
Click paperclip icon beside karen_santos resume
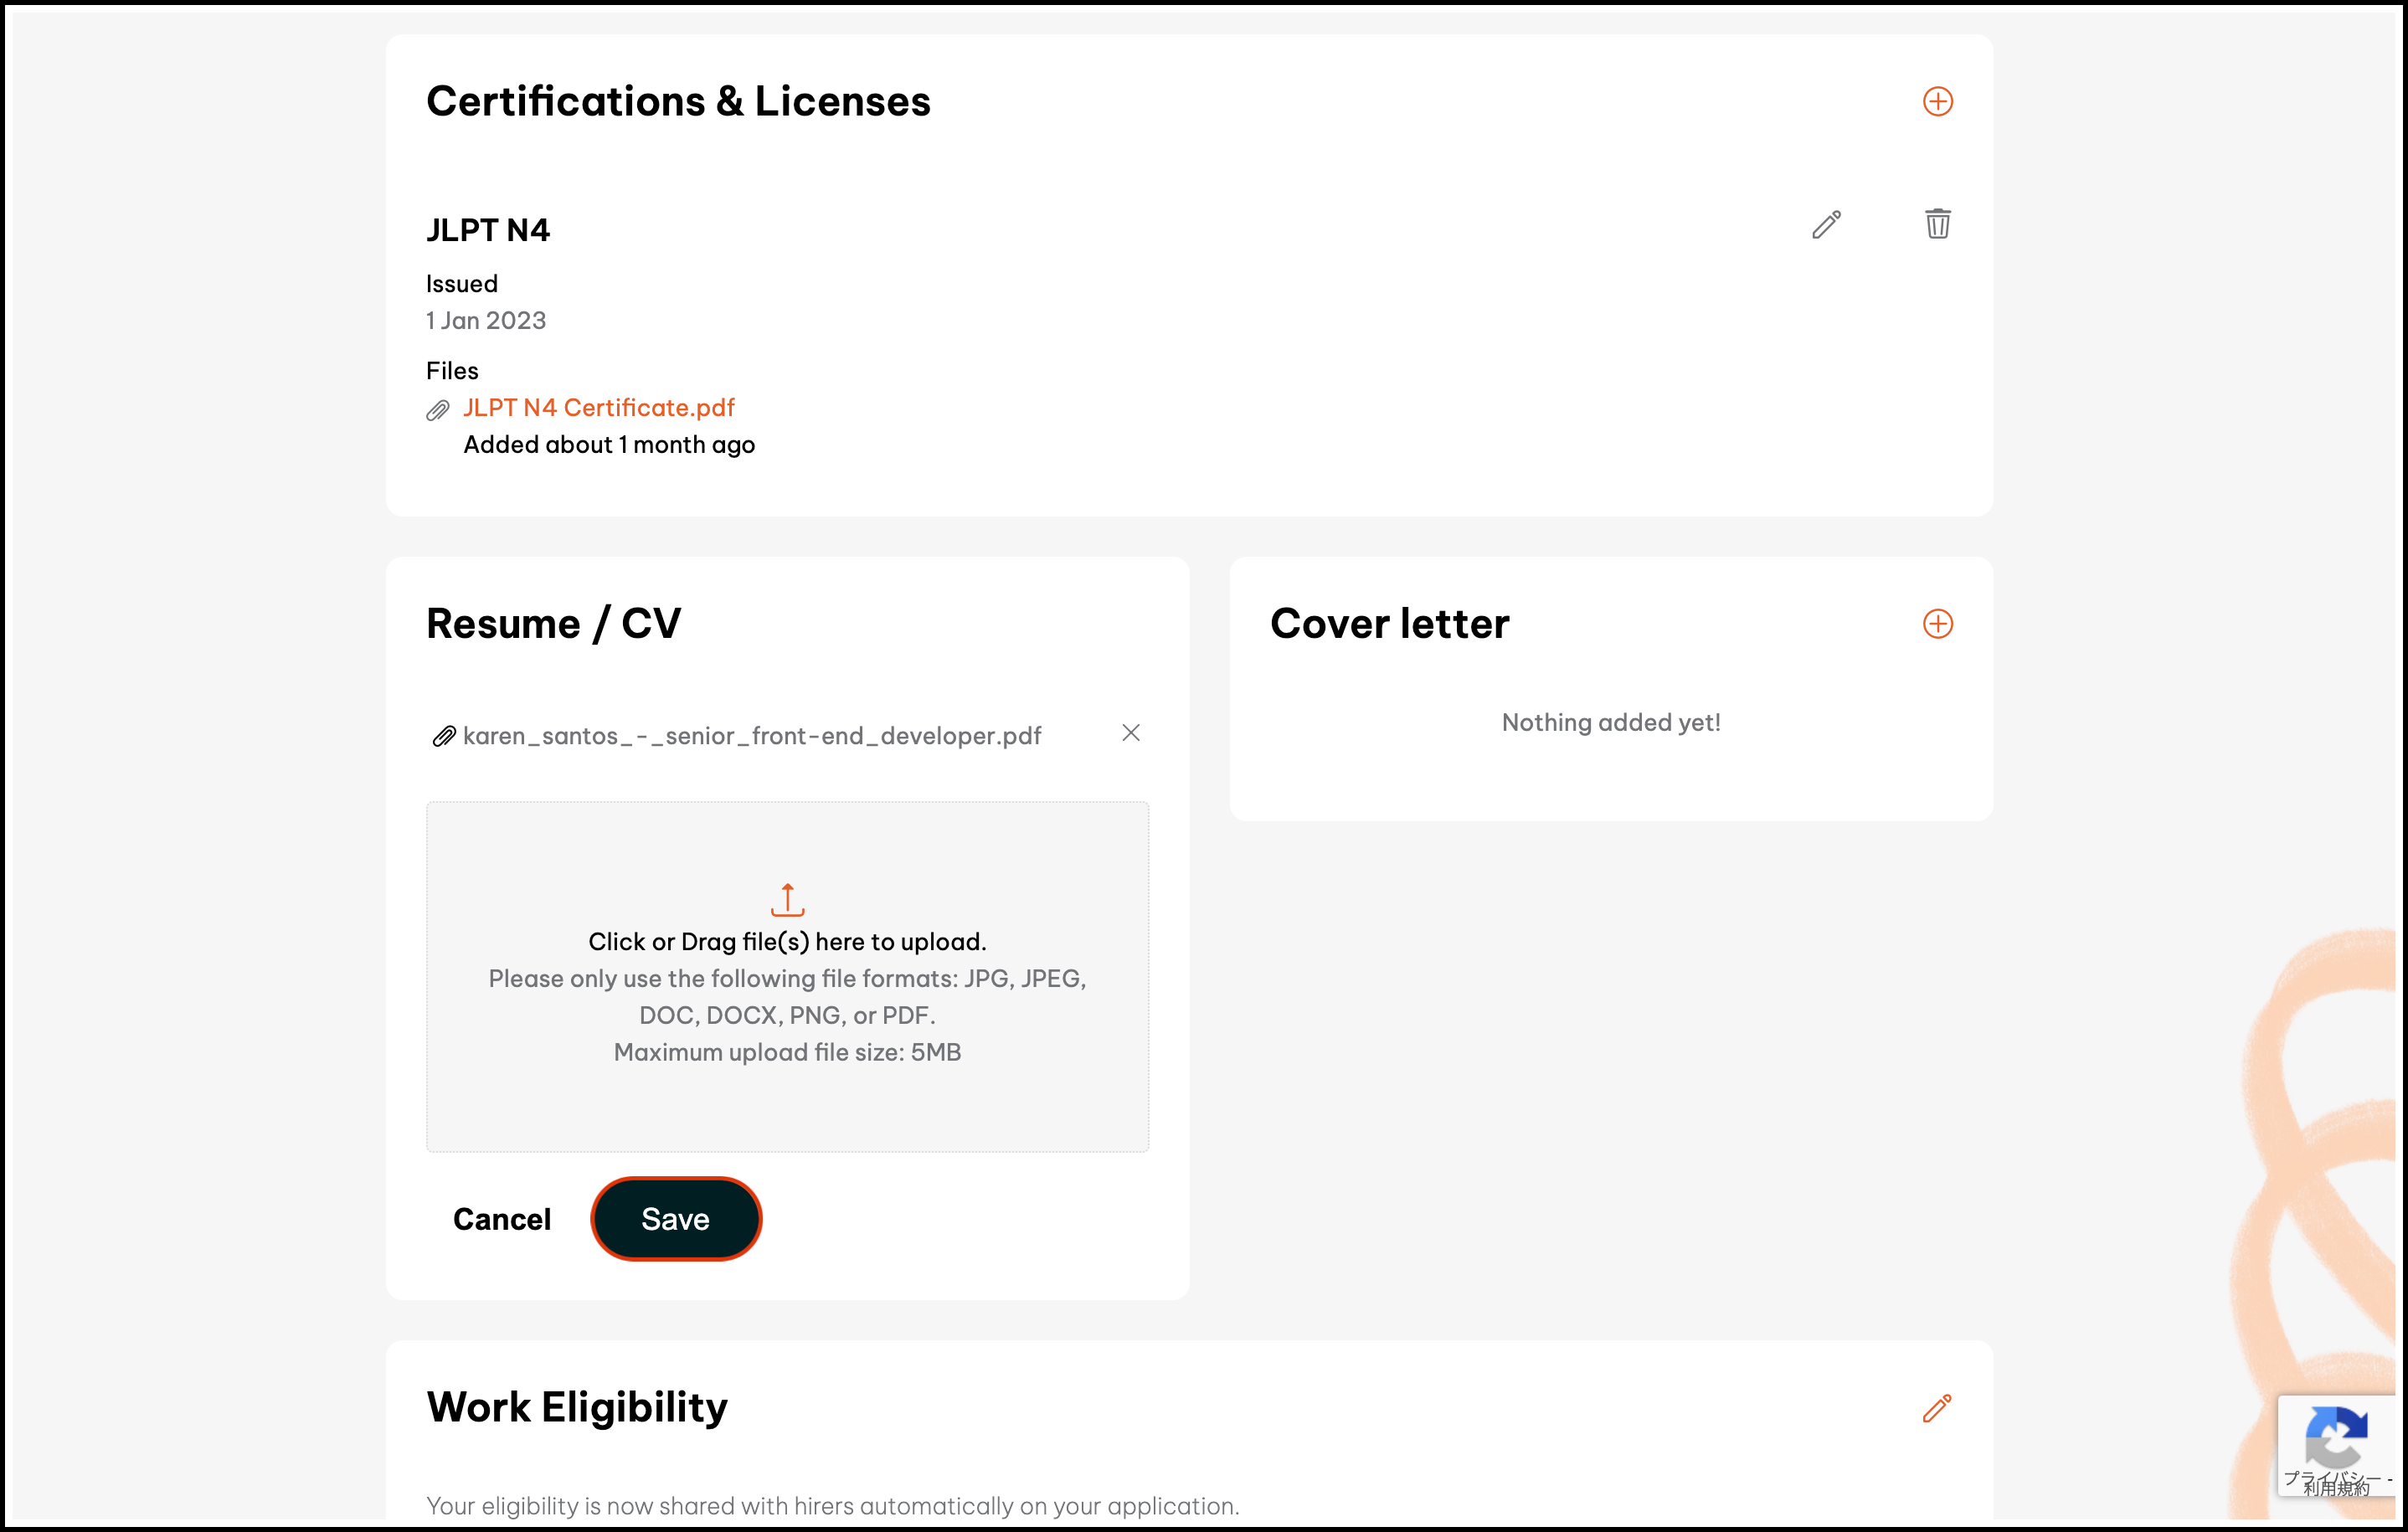pyautogui.click(x=443, y=737)
